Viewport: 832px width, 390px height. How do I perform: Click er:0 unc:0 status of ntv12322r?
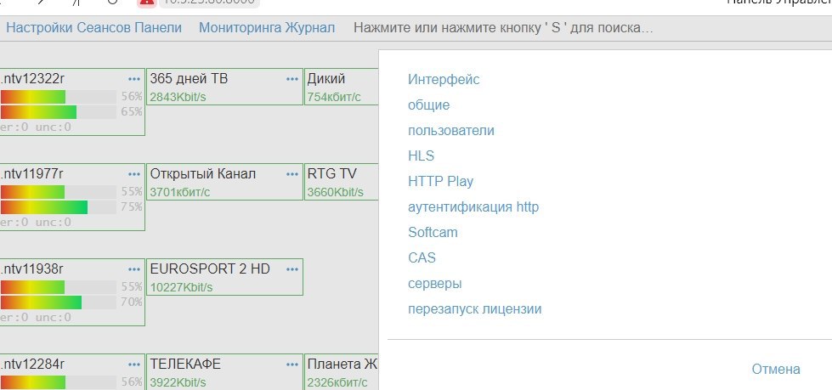coord(36,127)
